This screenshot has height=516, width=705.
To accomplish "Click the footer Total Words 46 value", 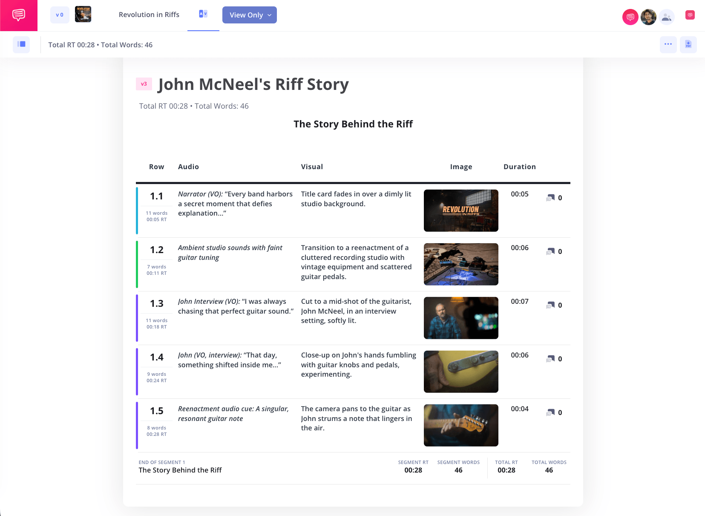I will pyautogui.click(x=549, y=470).
